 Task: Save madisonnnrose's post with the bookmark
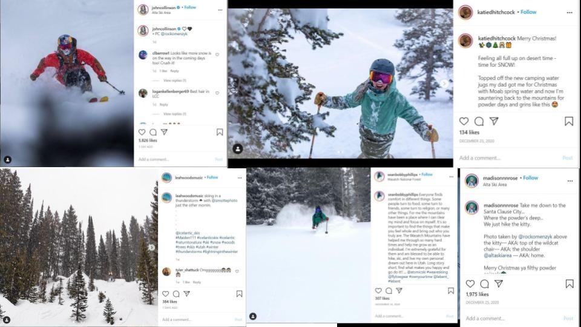tap(569, 284)
